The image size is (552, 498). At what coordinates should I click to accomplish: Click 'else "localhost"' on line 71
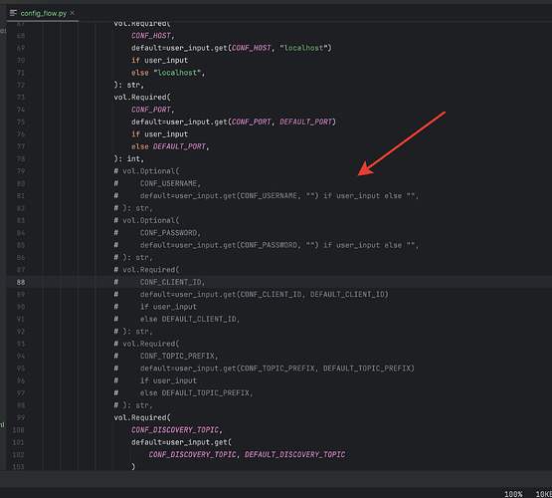[x=166, y=73]
